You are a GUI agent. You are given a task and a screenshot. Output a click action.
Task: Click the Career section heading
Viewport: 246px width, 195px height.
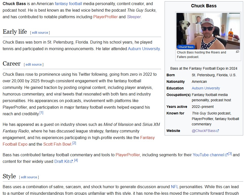[12, 64]
